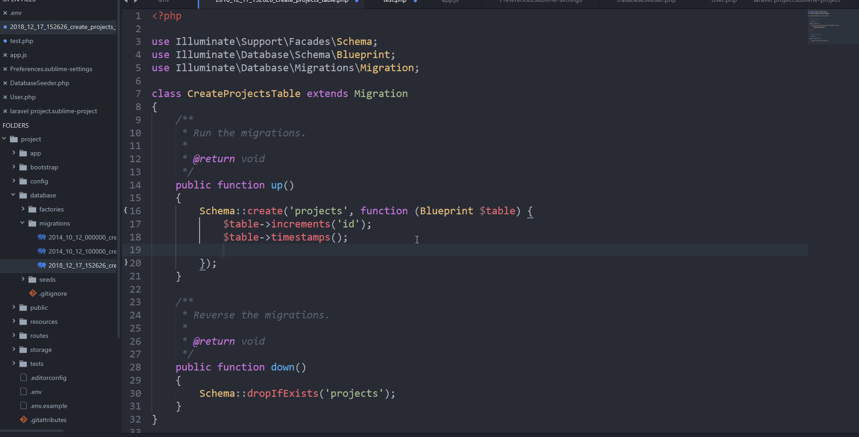Open DatabaseSeeder.php from open files
The height and width of the screenshot is (437, 859).
click(40, 83)
